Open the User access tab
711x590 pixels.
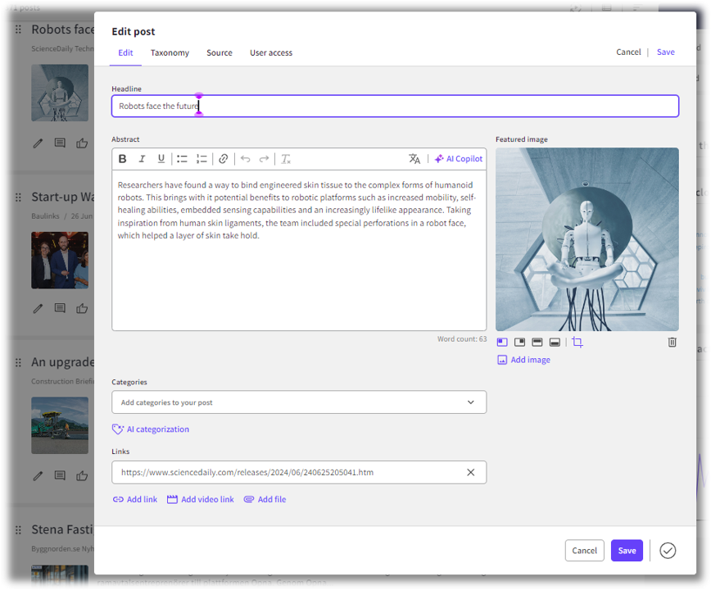[270, 52]
